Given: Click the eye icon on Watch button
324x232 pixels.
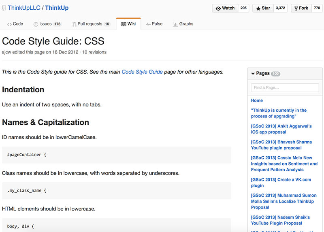Looking at the screenshot, I should (218, 9).
